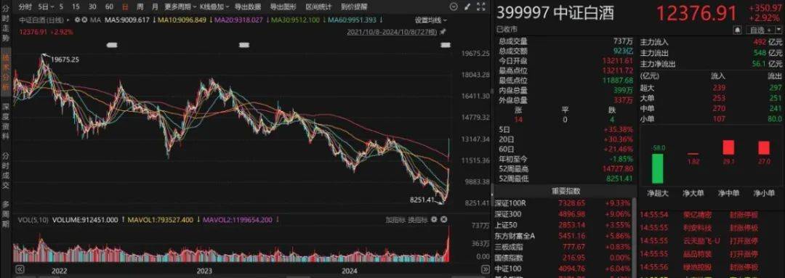Open the 设置均线 dropdown
Screen dimensions: 785x278
(x=431, y=20)
